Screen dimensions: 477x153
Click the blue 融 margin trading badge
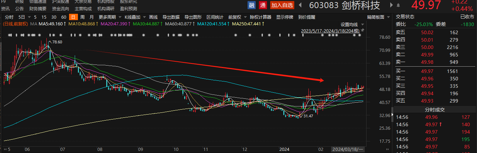click(x=252, y=5)
